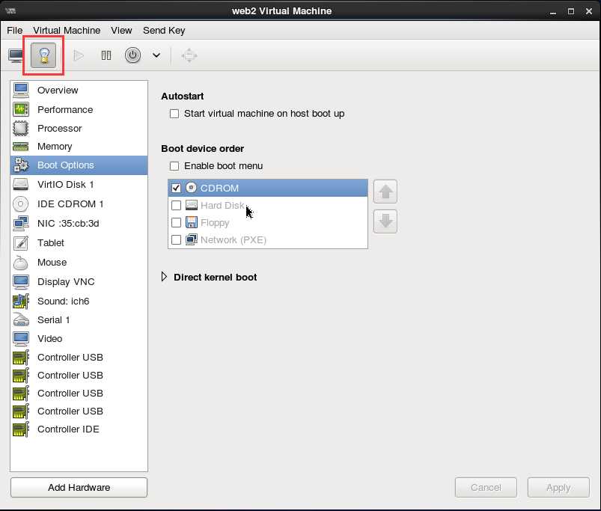Image resolution: width=601 pixels, height=511 pixels.
Task: Switch to fullscreen toolbar icon
Action: 189,55
